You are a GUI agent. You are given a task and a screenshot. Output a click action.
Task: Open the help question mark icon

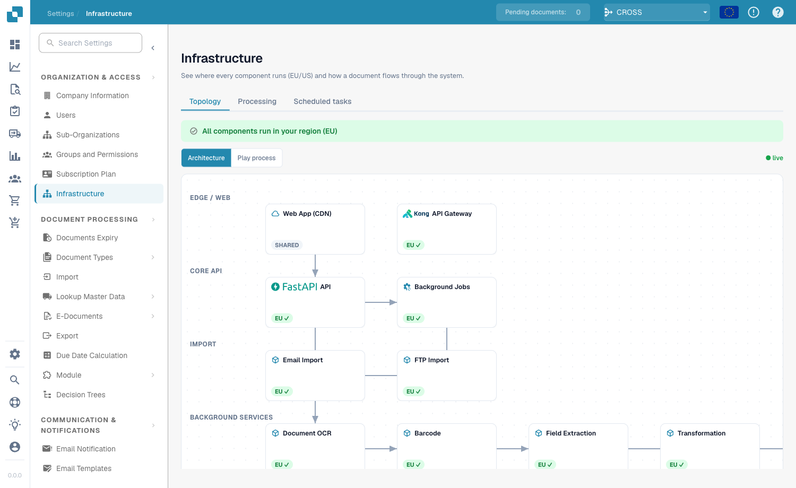pos(778,12)
